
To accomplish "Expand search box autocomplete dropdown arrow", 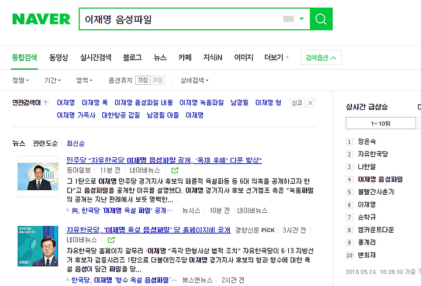I will pos(302,19).
